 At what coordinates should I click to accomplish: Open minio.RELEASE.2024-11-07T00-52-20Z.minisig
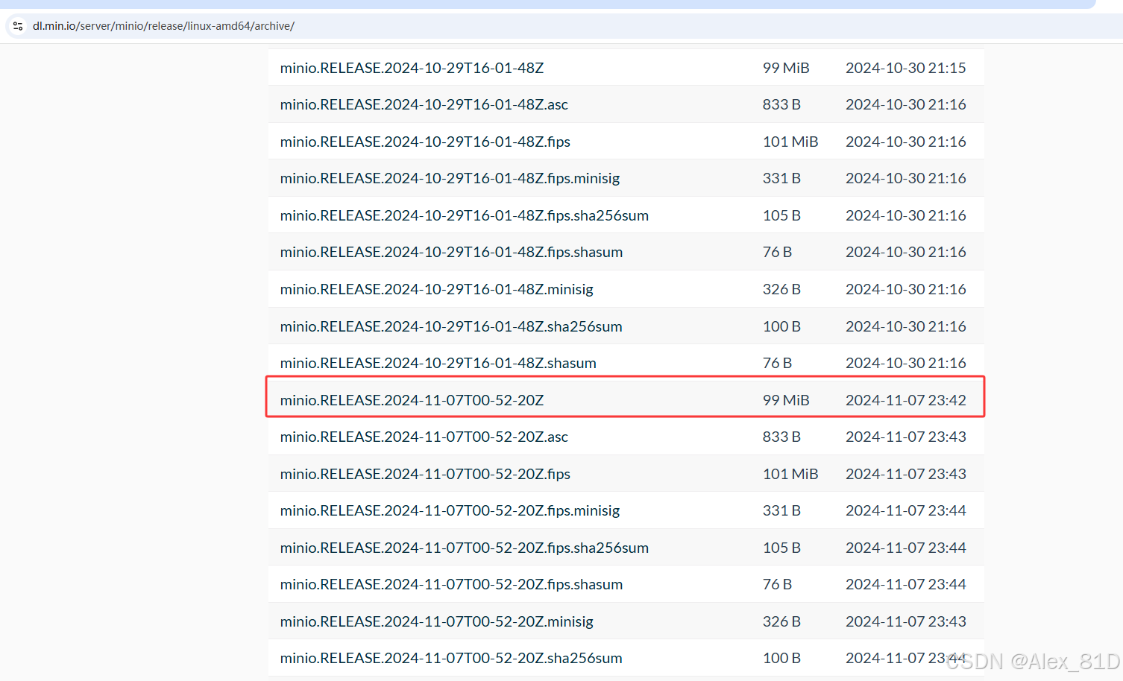tap(437, 621)
